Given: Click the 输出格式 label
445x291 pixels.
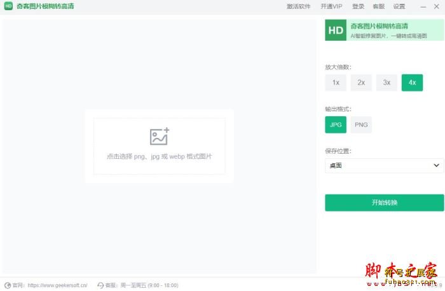Looking at the screenshot, I should point(338,109).
